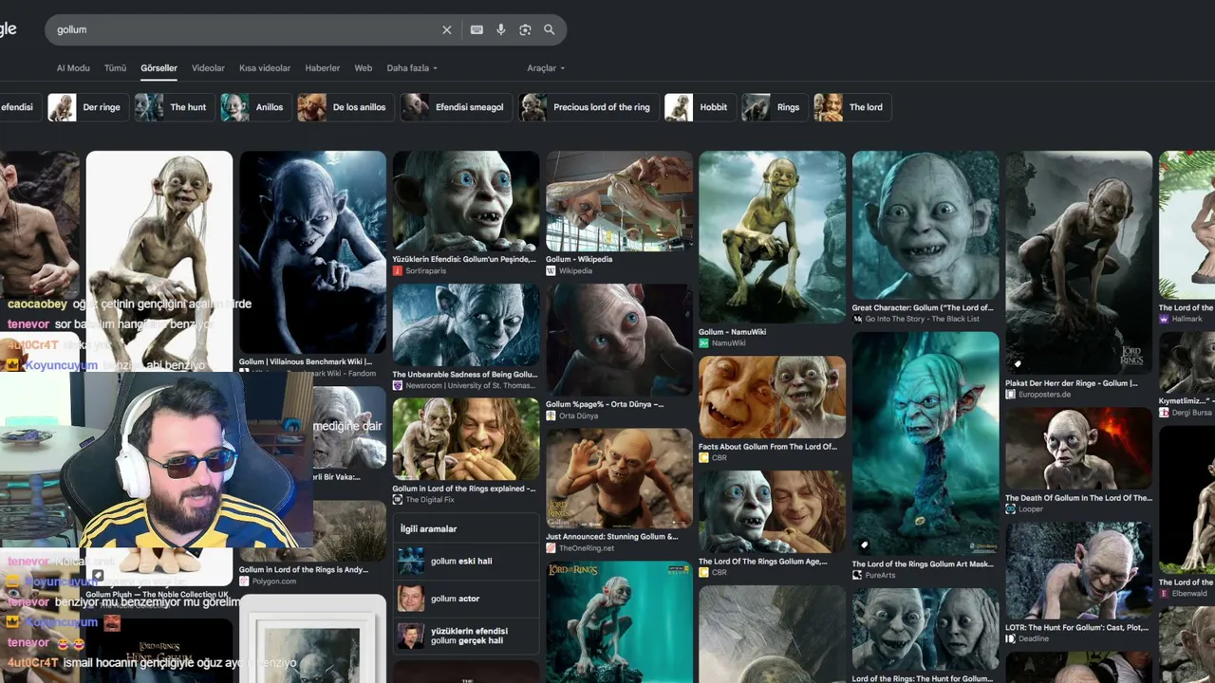Select The hunt filter chip
The image size is (1215, 683).
click(x=174, y=107)
